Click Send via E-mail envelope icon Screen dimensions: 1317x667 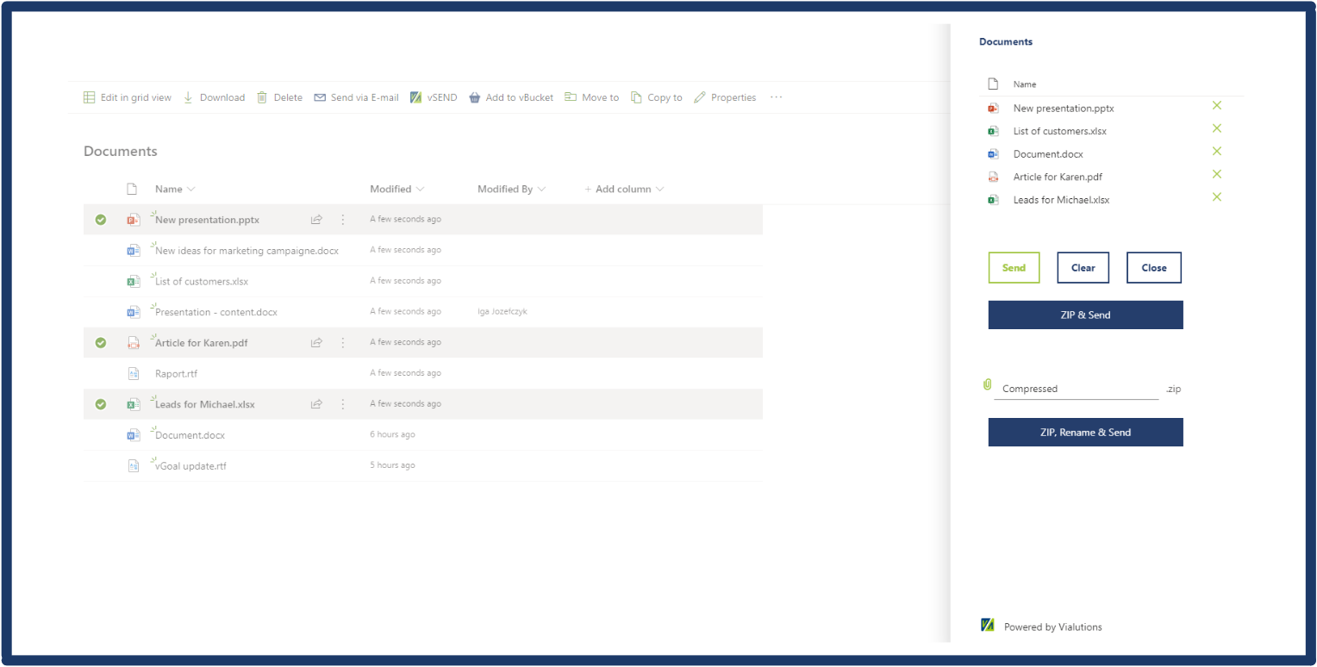tap(320, 97)
